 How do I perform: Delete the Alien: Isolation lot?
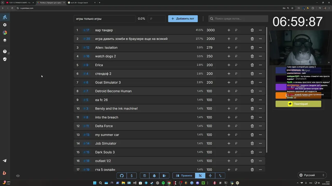pyautogui.click(x=252, y=48)
